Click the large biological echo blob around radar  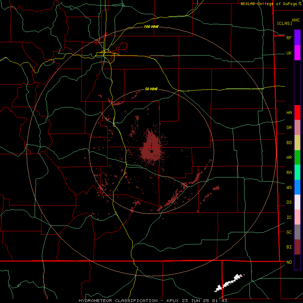tap(152, 149)
